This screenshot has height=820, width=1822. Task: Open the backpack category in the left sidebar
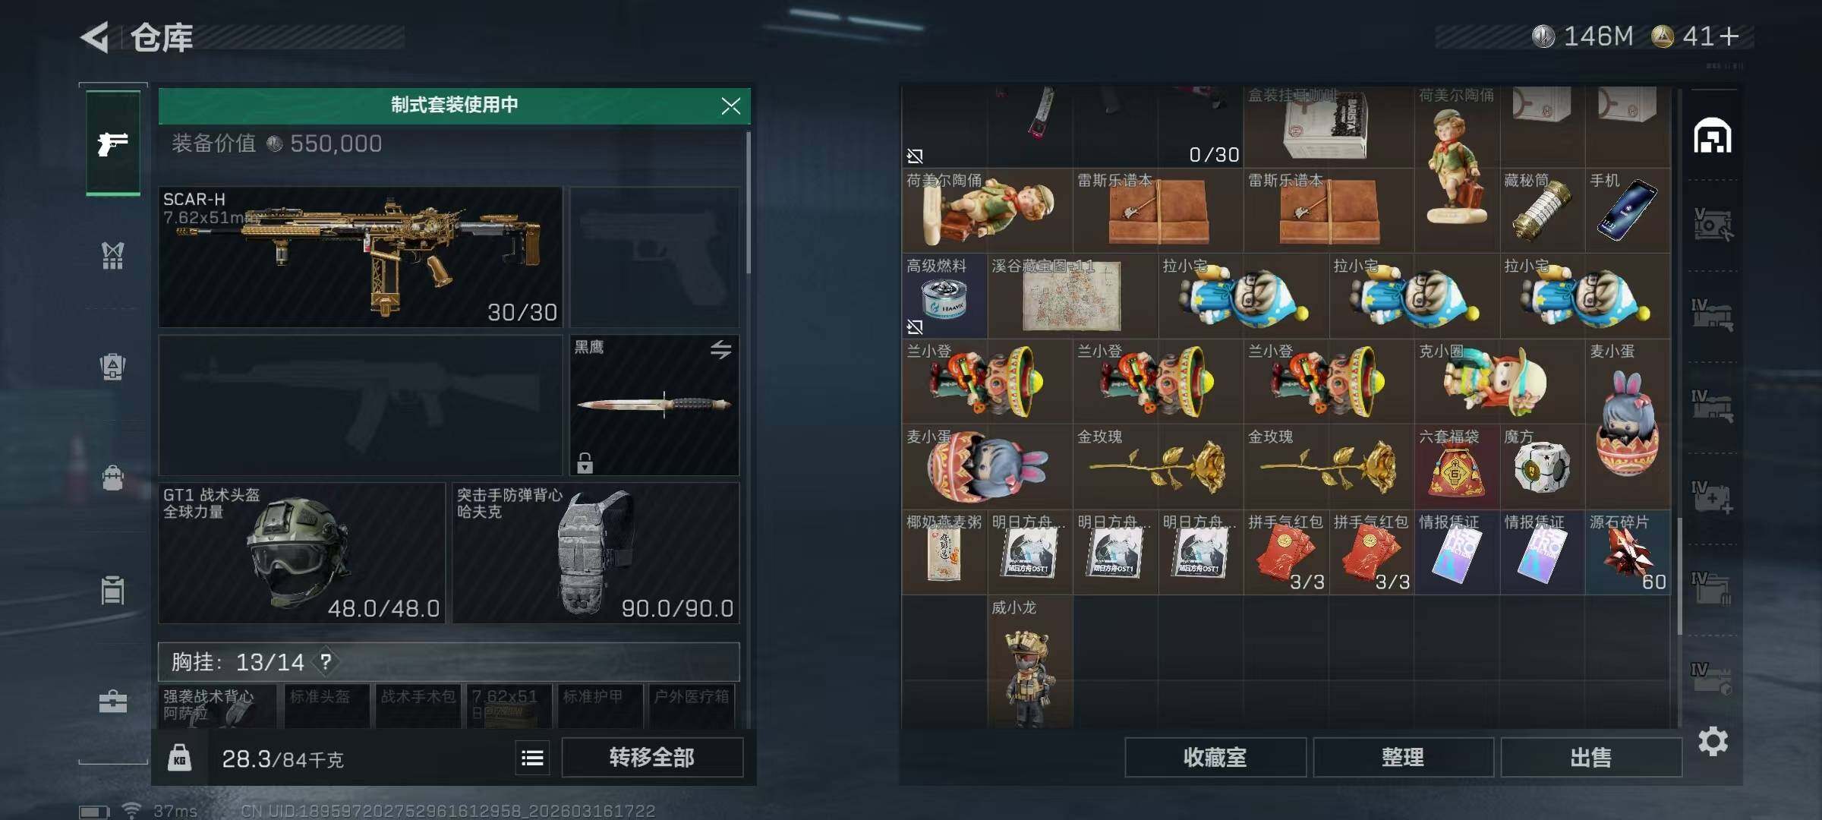tap(113, 478)
